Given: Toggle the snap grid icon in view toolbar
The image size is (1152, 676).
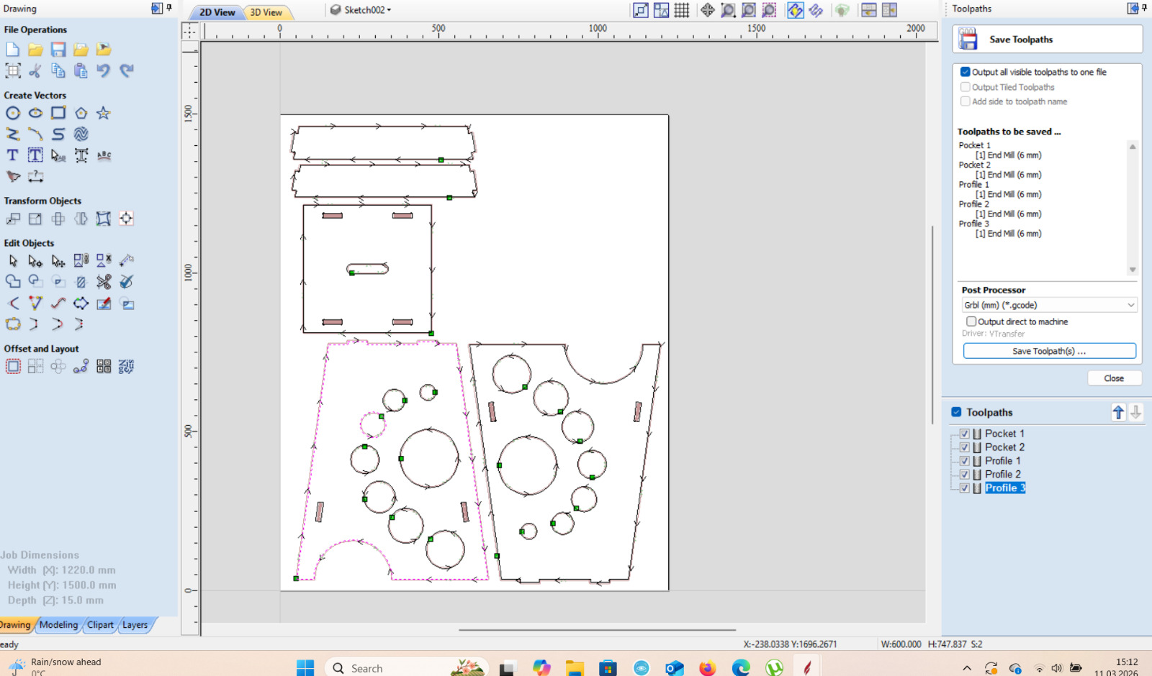Looking at the screenshot, I should coord(682,10).
